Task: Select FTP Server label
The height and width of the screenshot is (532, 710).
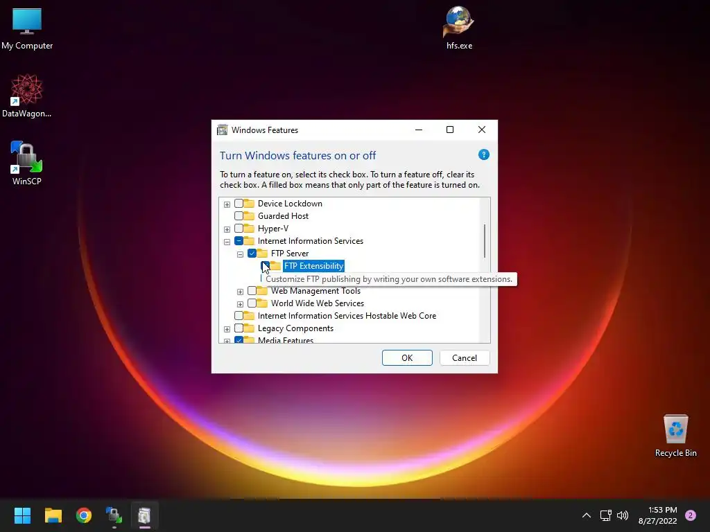Action: (290, 254)
